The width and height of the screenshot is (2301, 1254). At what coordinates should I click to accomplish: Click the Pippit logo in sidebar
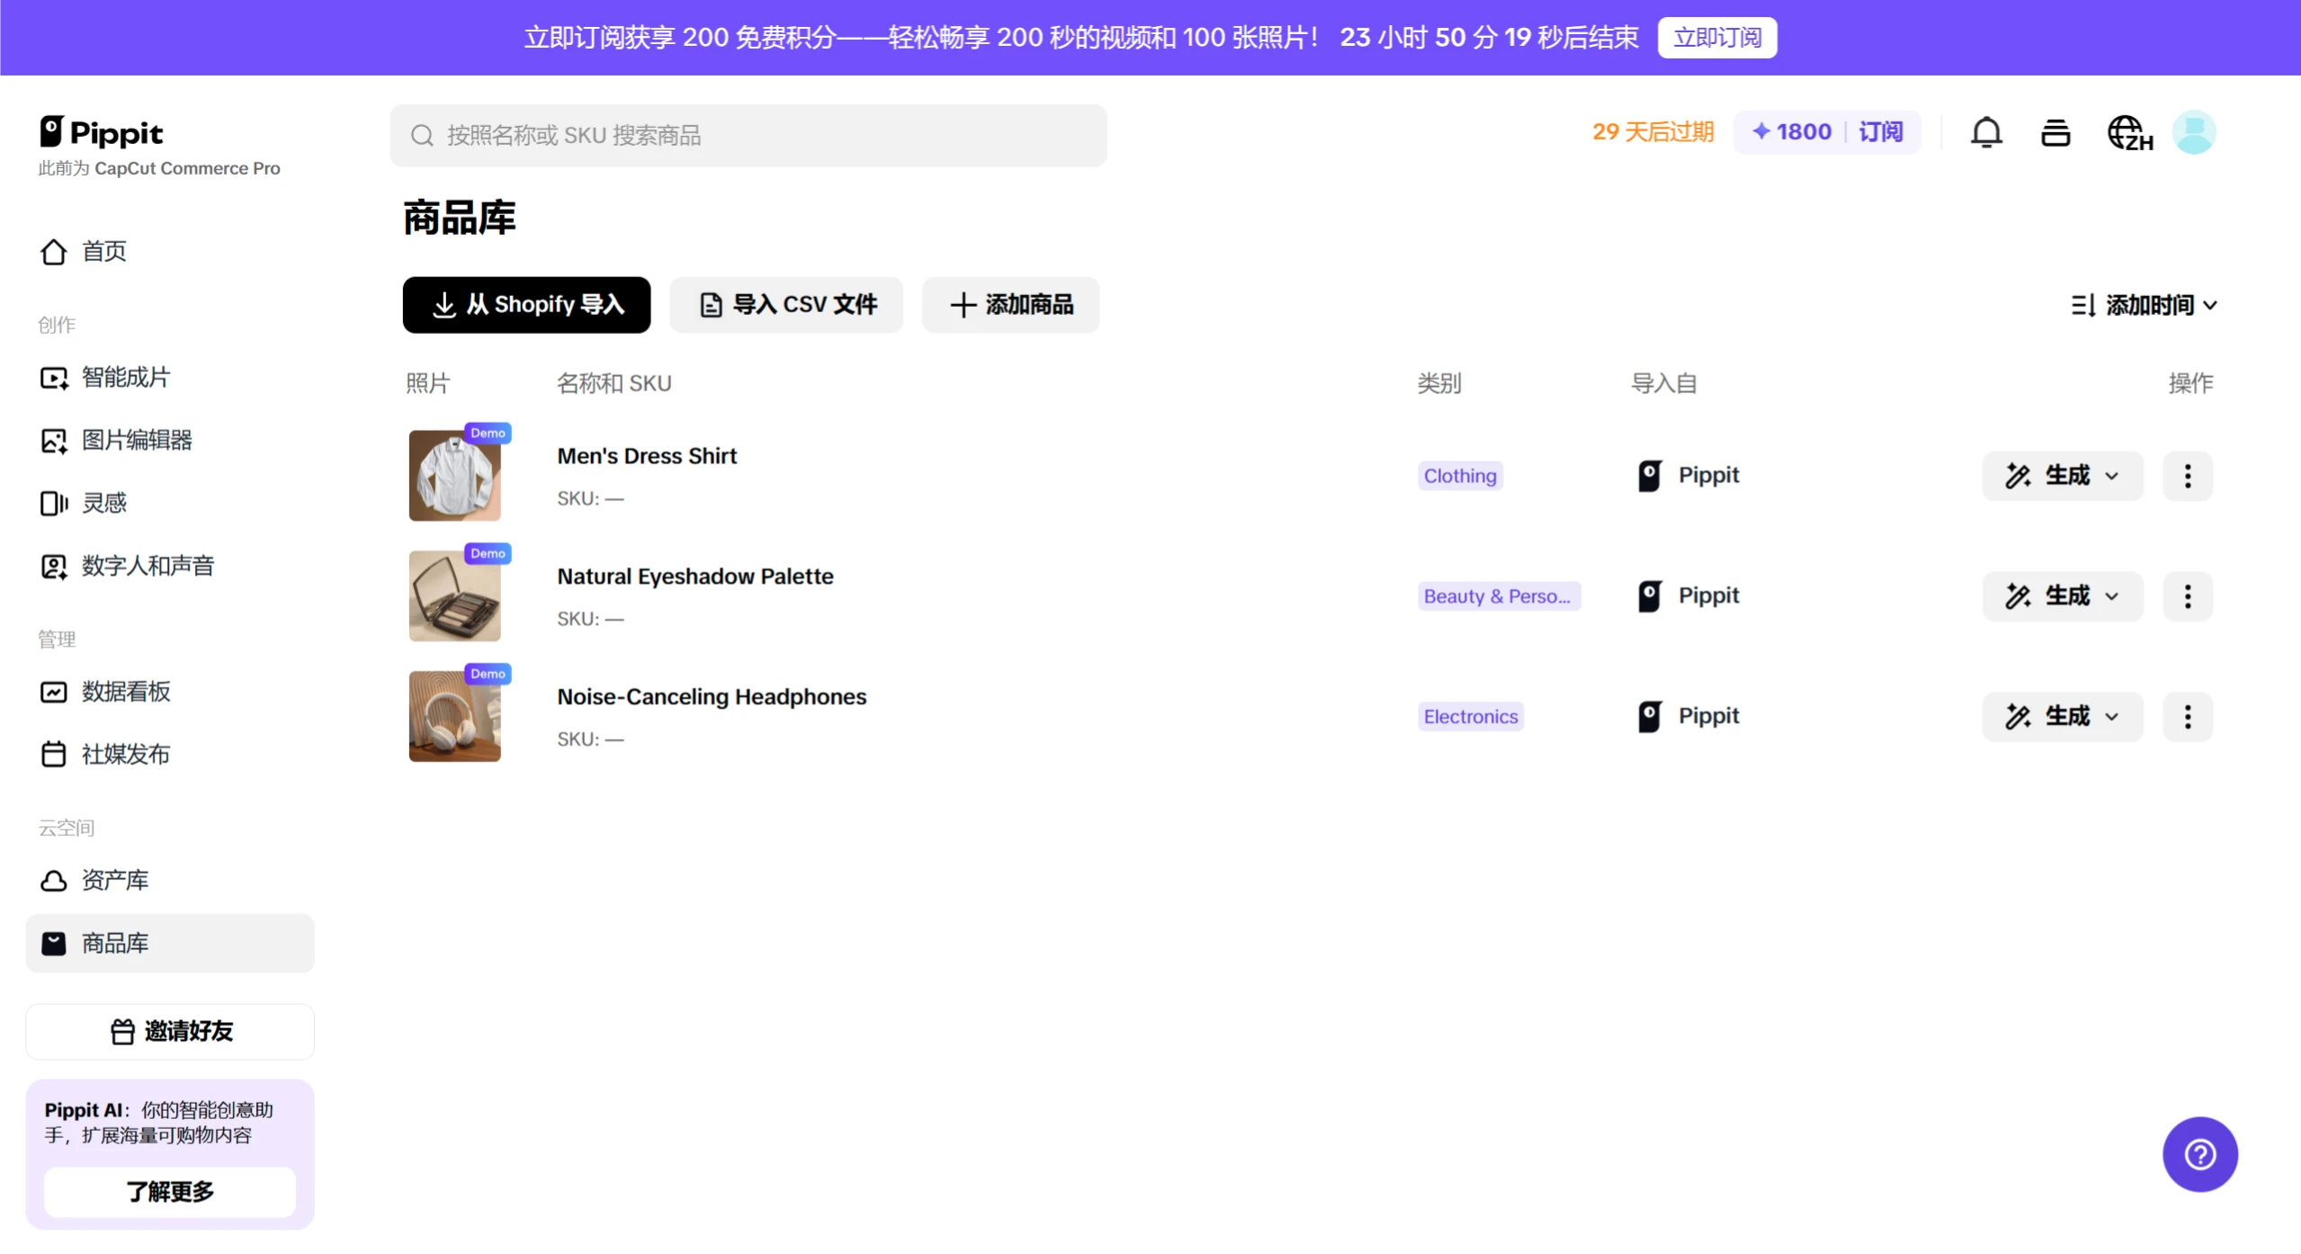pos(101,133)
